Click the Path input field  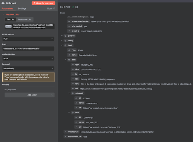28,49
